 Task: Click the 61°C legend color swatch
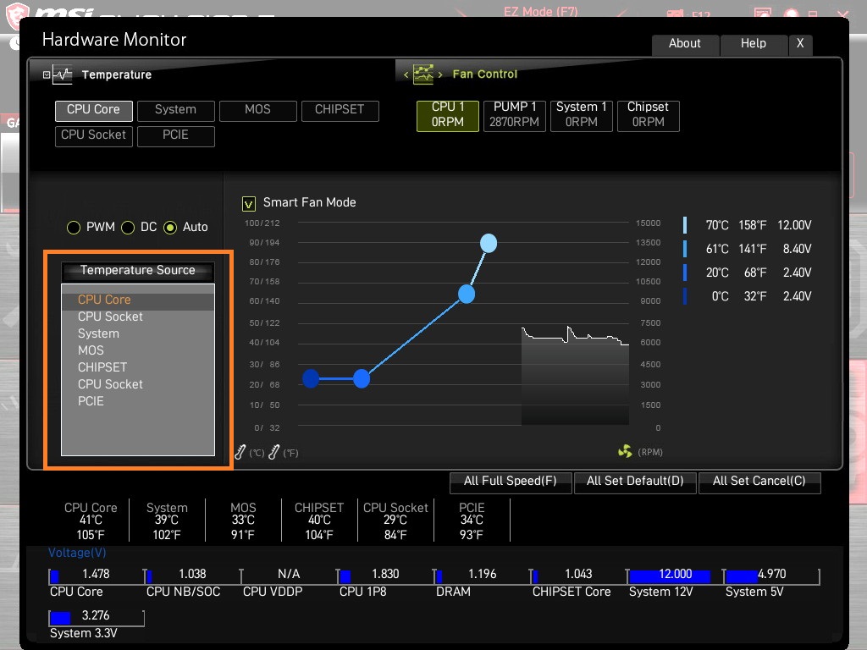(685, 250)
